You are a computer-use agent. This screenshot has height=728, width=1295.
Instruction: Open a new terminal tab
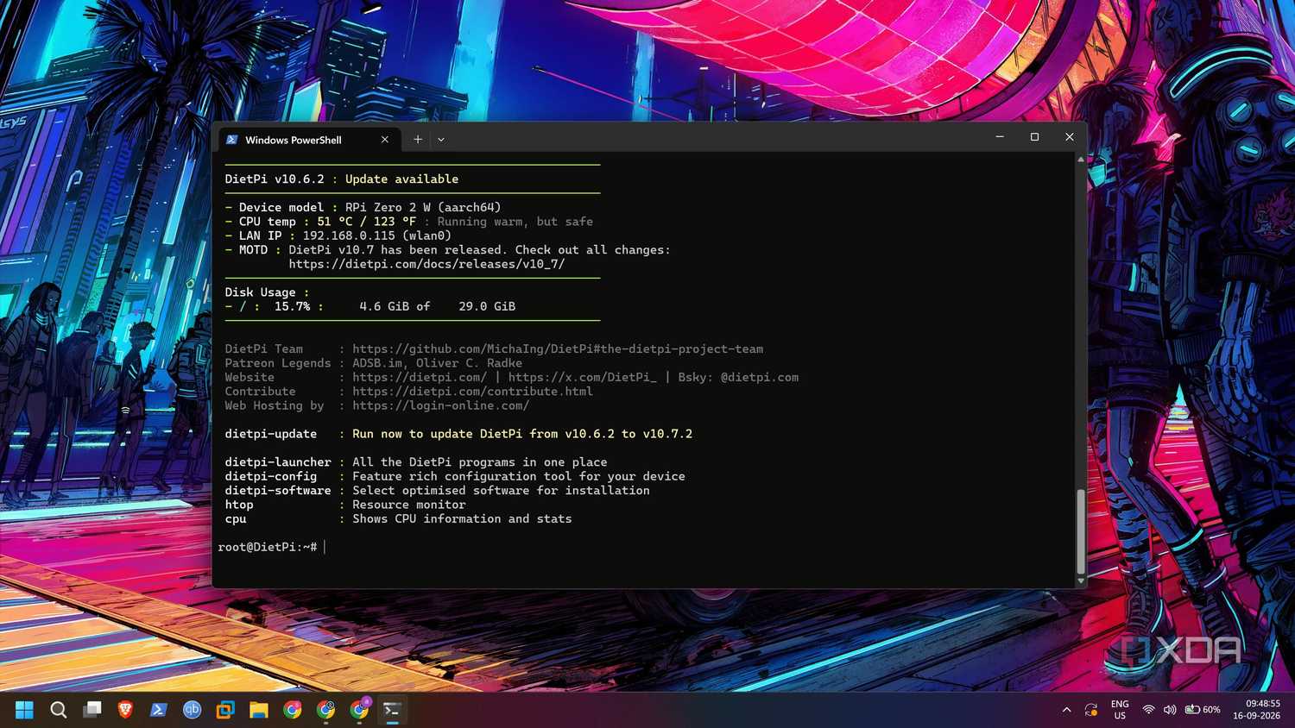[418, 139]
